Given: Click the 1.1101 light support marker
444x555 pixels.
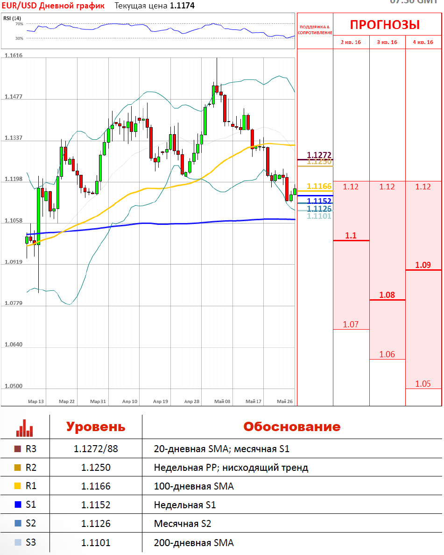Looking at the screenshot, I should [x=319, y=216].
